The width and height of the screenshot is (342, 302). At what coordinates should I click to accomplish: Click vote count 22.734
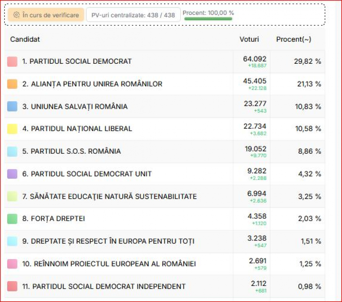click(x=255, y=126)
